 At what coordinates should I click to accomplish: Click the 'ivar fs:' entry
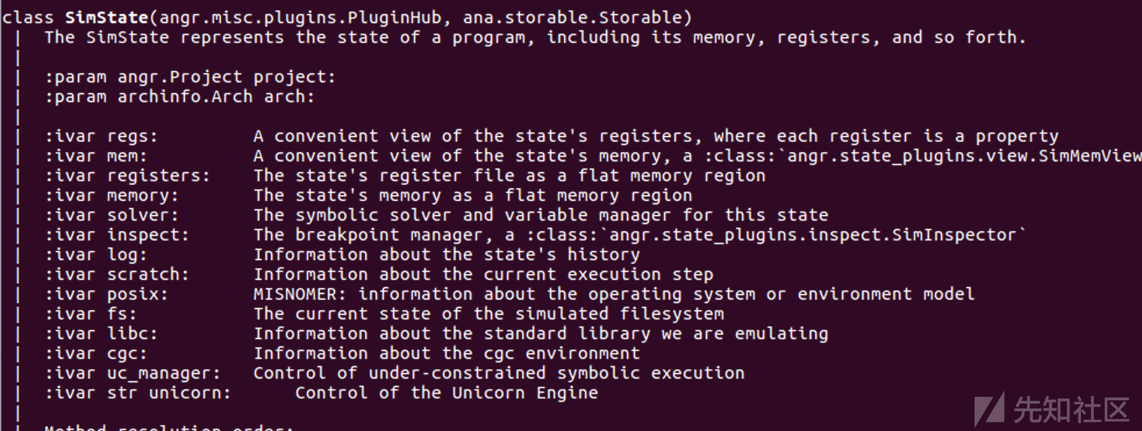coord(91,314)
